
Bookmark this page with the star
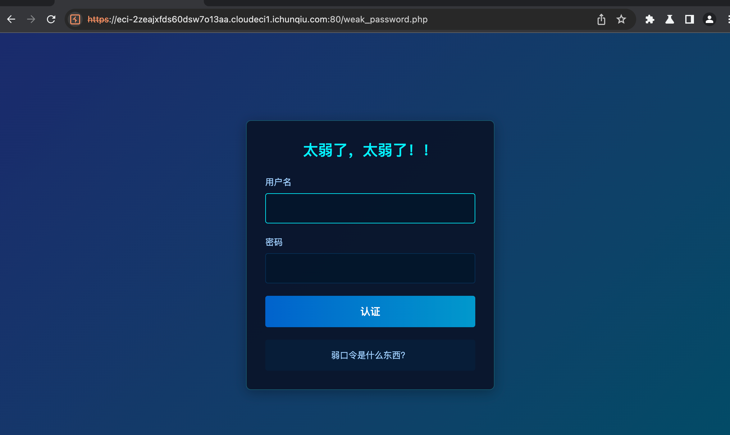click(x=621, y=19)
